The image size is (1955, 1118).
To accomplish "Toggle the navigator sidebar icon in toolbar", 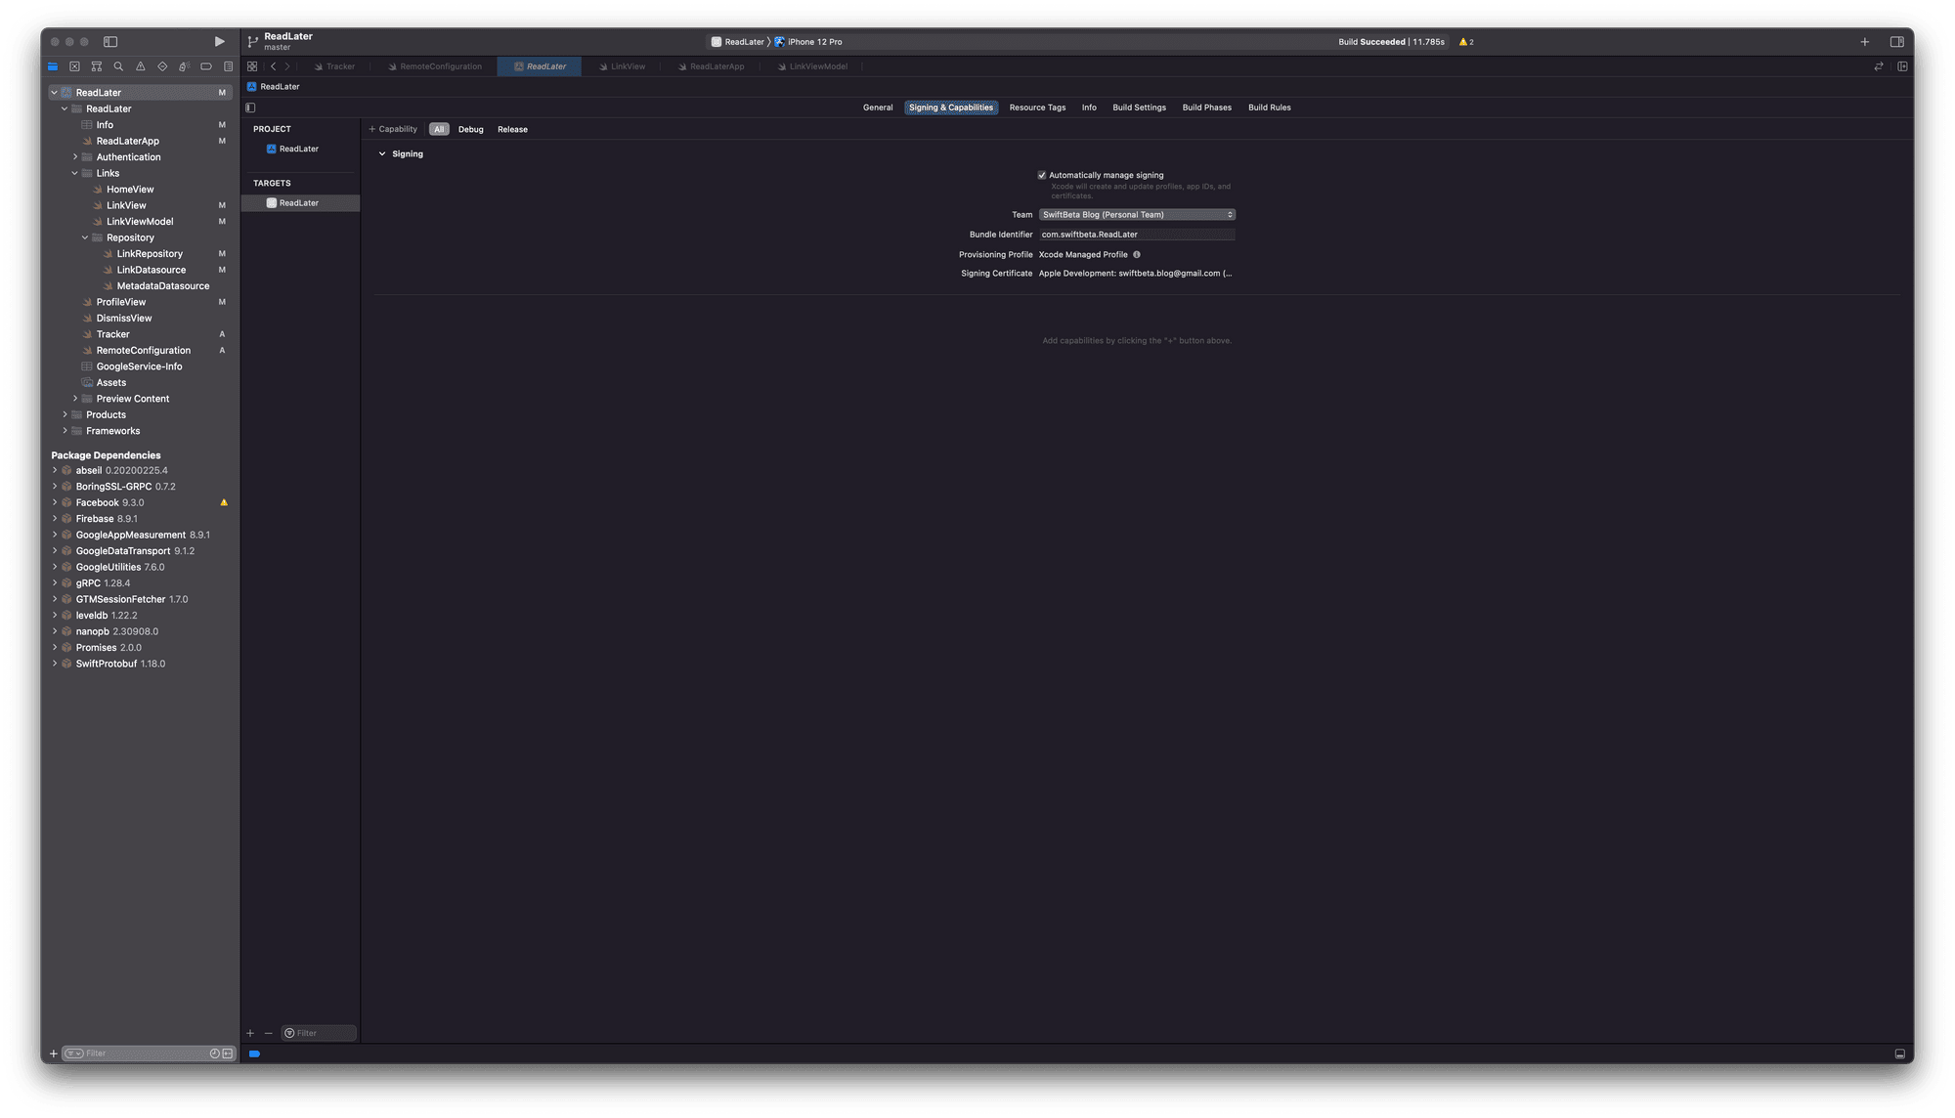I will tap(110, 42).
